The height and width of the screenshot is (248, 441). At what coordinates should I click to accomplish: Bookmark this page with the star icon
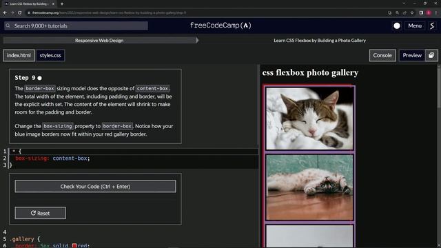click(x=412, y=12)
